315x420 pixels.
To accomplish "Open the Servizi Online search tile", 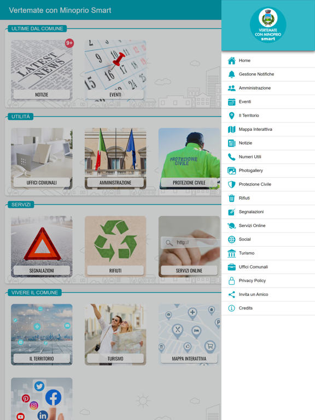I will click(x=189, y=247).
